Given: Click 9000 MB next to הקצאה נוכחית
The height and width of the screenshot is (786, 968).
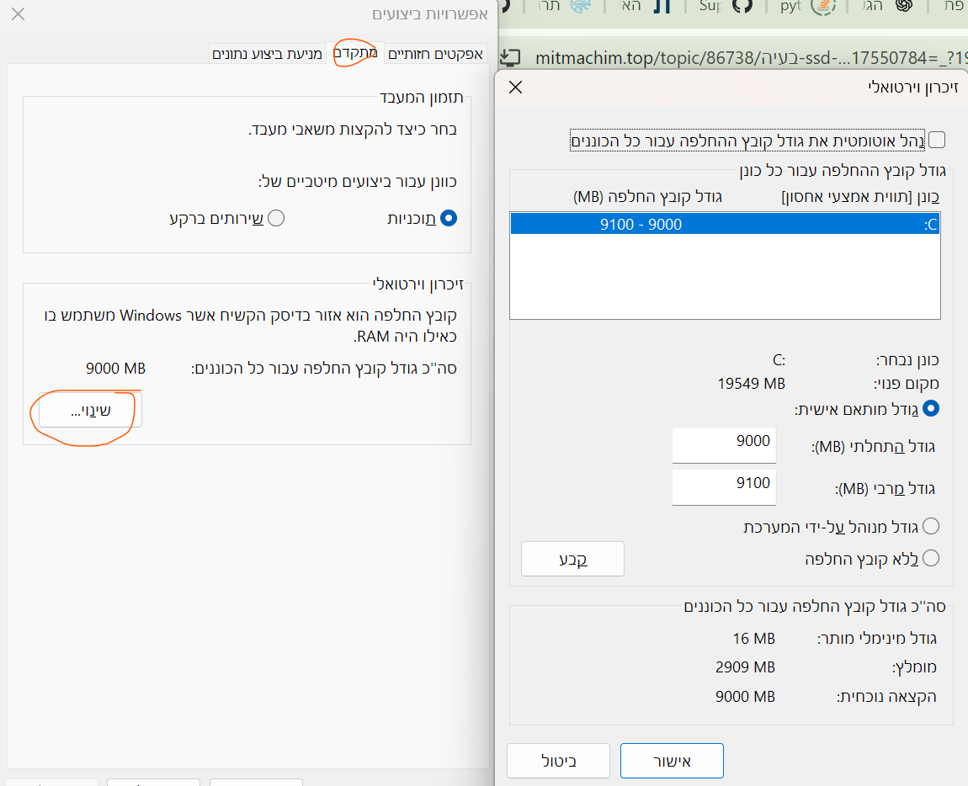Looking at the screenshot, I should [x=745, y=697].
